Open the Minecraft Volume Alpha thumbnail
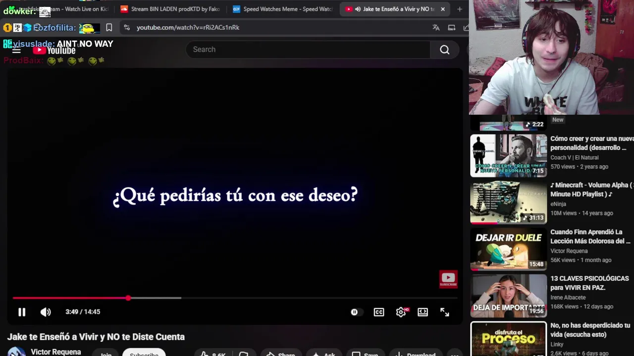Image resolution: width=634 pixels, height=356 pixels. coord(509,202)
